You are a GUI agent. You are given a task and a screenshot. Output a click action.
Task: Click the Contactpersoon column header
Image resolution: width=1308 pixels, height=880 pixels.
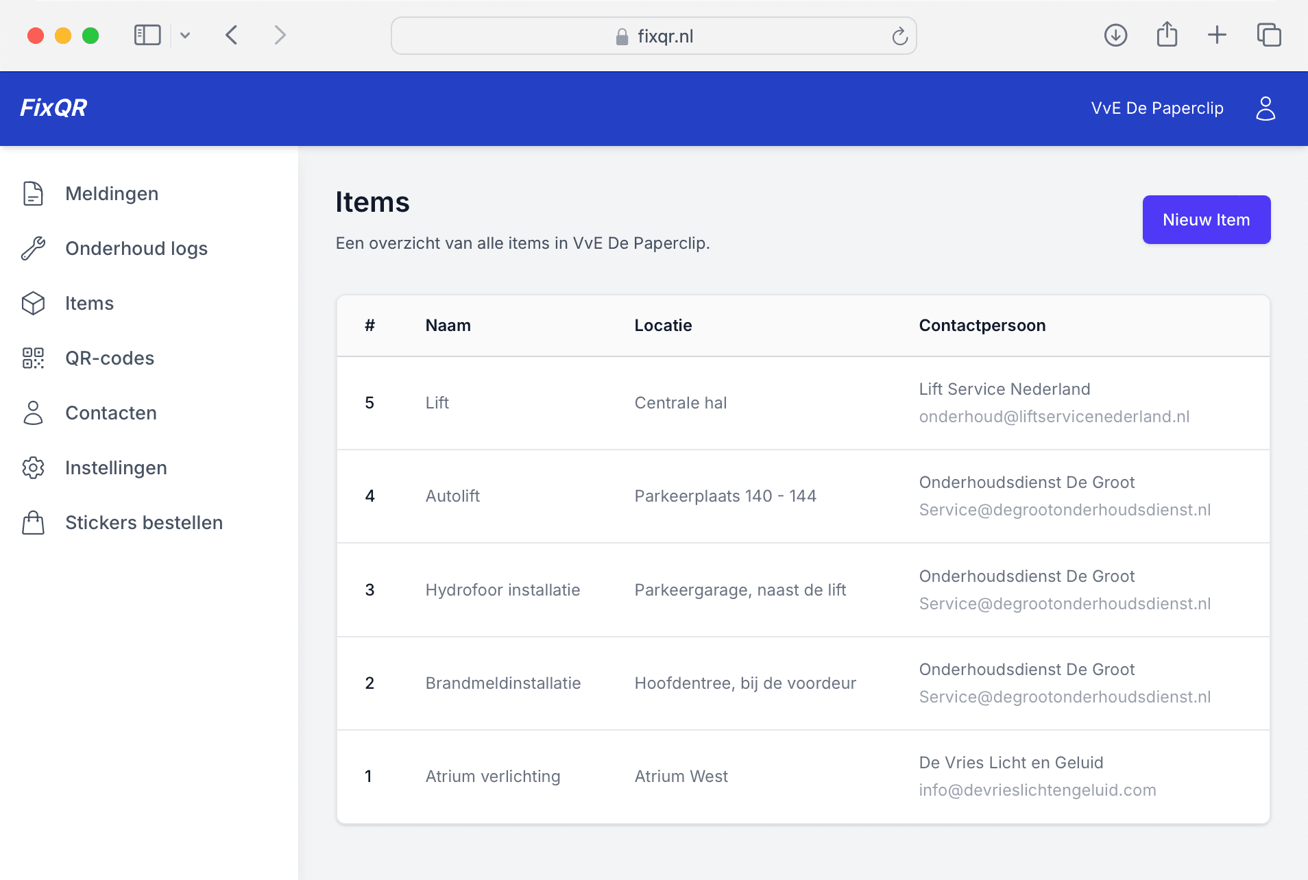click(982, 326)
